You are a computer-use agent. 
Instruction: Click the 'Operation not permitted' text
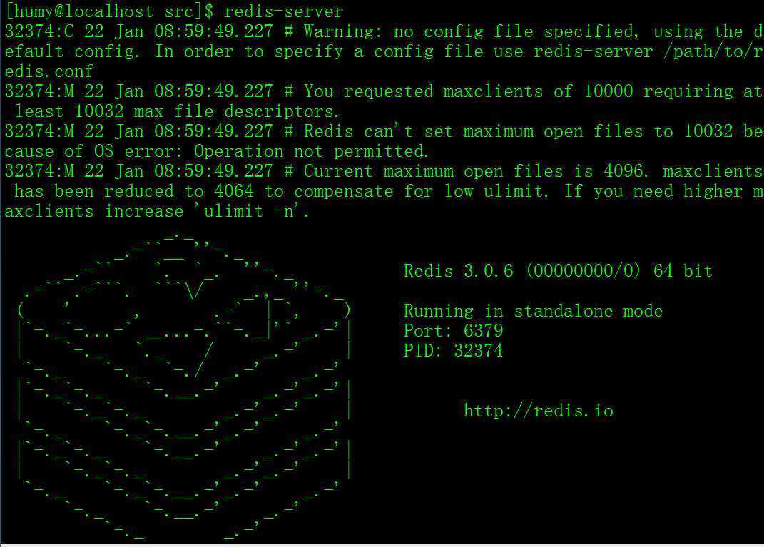click(311, 151)
